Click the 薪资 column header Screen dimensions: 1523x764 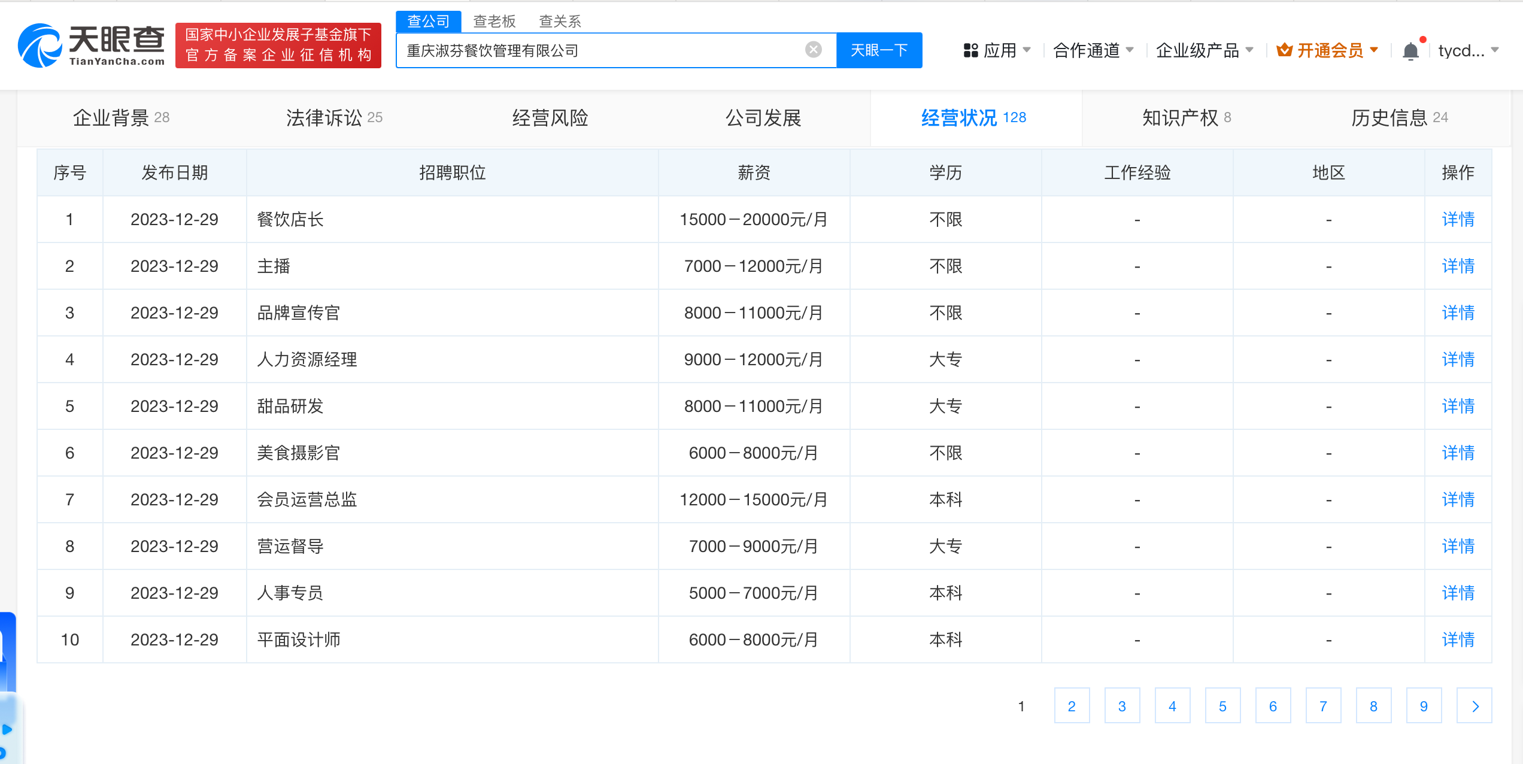click(x=754, y=173)
